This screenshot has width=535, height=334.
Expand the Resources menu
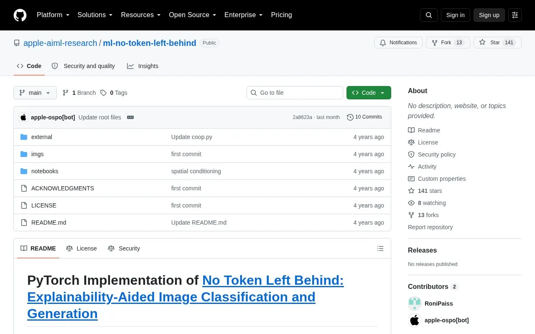tap(141, 15)
